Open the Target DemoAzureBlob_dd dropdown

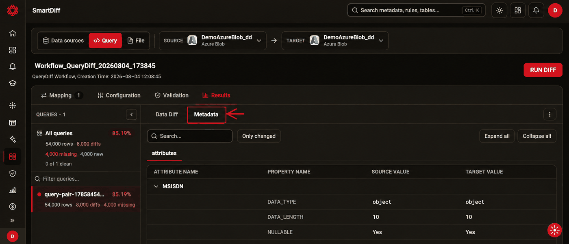click(335, 41)
